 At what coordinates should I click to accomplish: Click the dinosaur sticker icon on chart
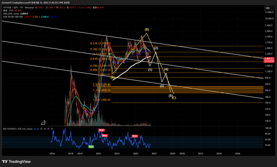[x=43, y=123]
